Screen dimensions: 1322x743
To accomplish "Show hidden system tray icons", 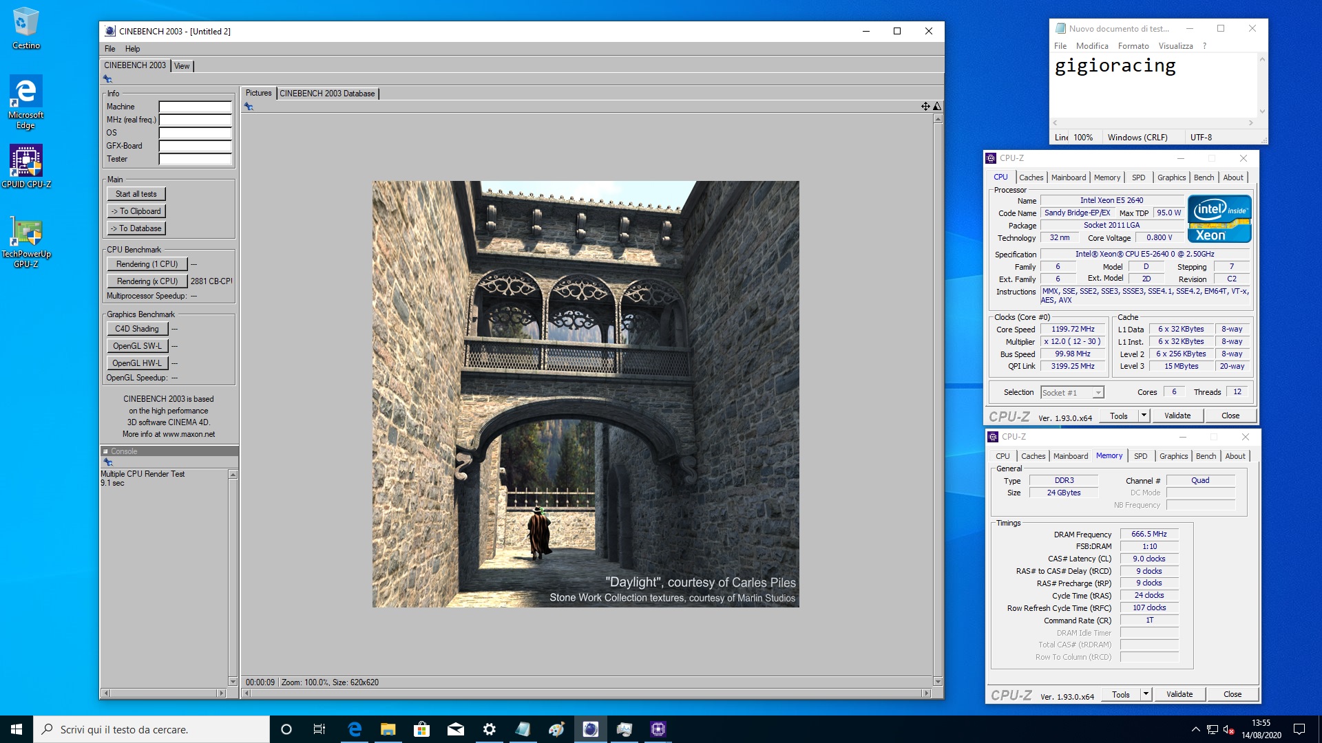I will 1195,729.
